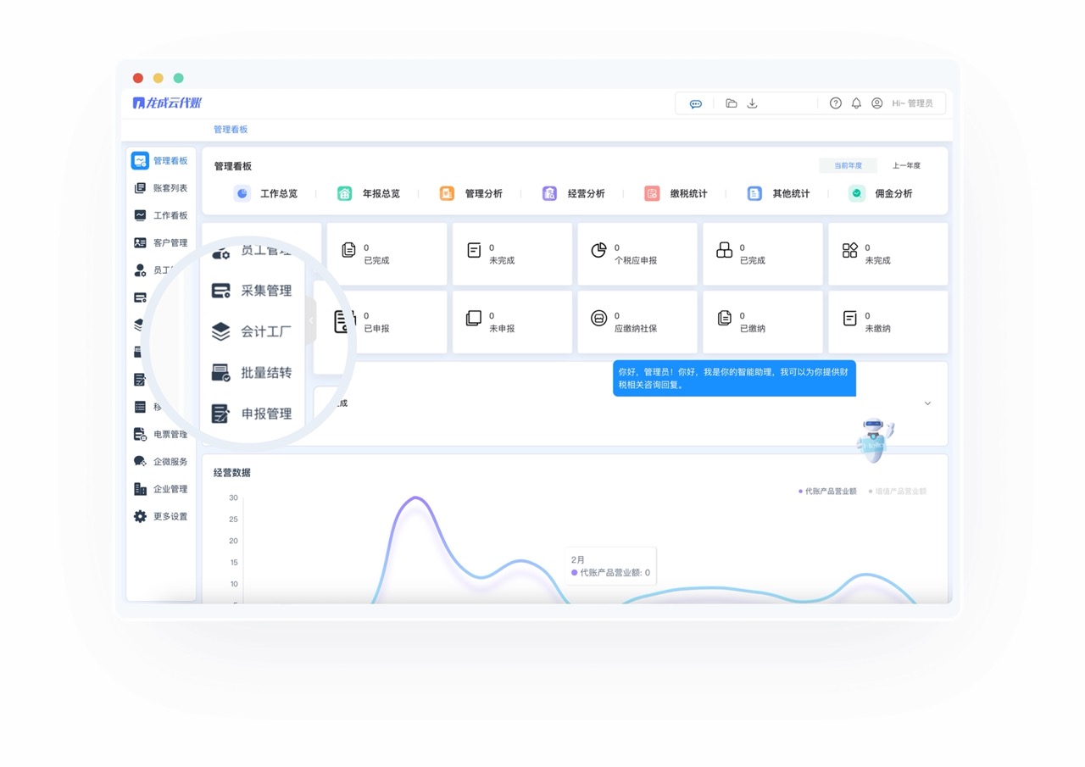Switch to the 佣金分析 tab
1085x767 pixels.
click(x=881, y=193)
